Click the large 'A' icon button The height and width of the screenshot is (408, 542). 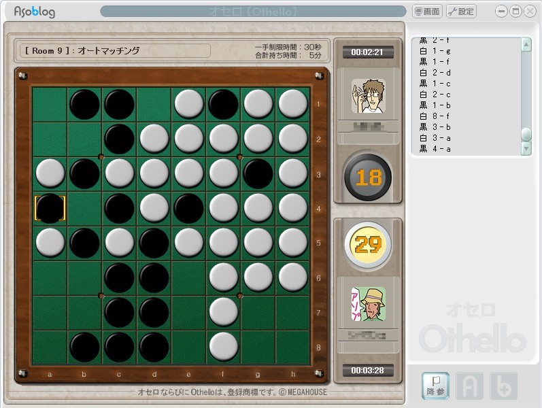pos(469,386)
